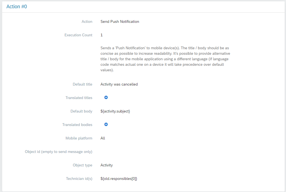Click the Object type value Activity
Screen dimensions: 286x192
click(x=107, y=165)
